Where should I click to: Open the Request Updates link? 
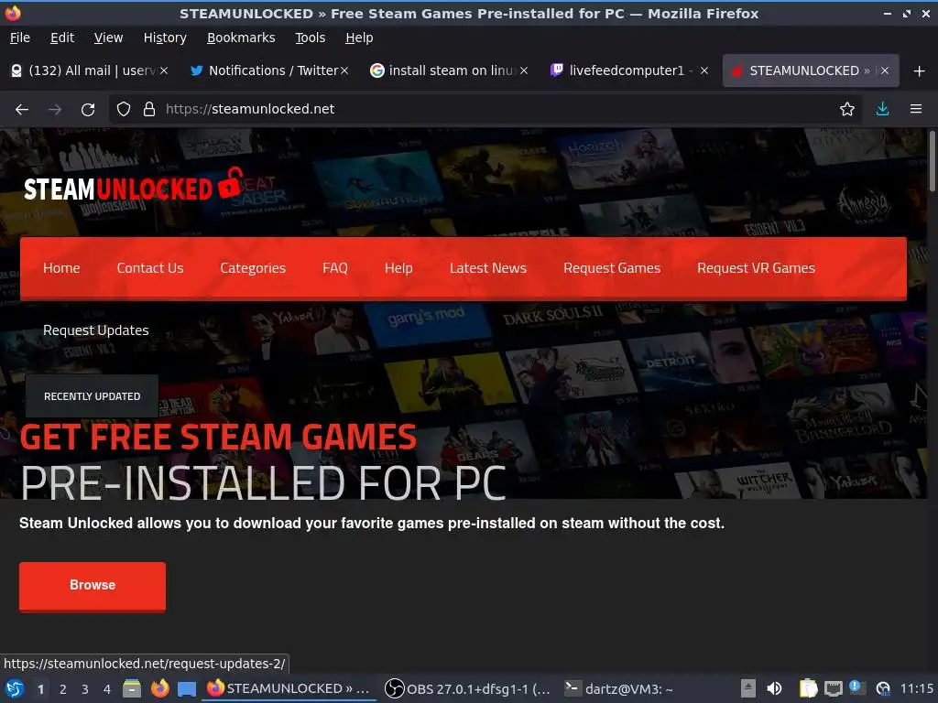[95, 330]
